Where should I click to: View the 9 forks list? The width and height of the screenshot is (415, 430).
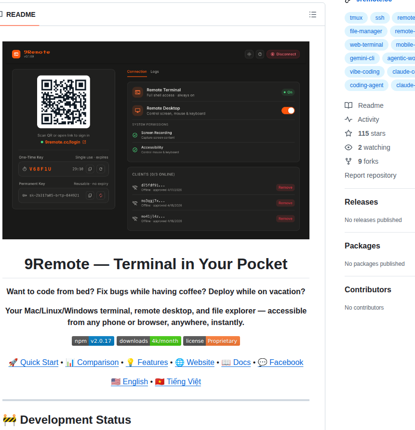pos(368,161)
